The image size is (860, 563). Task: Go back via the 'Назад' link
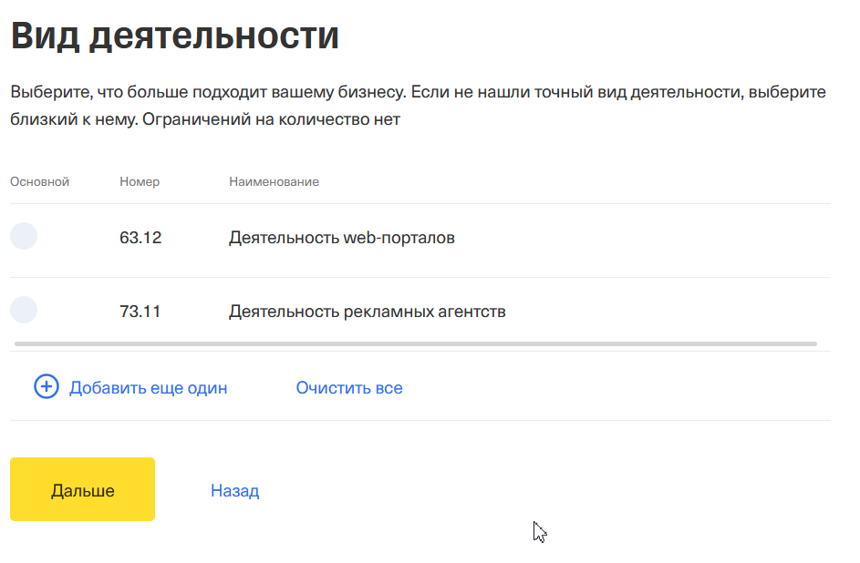point(234,490)
